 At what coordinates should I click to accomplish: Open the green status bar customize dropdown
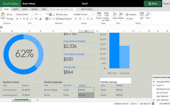pyautogui.click(x=153, y=104)
